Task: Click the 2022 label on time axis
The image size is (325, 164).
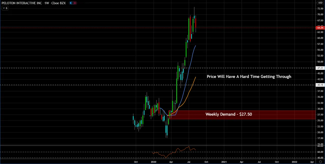Action: tap(295, 162)
